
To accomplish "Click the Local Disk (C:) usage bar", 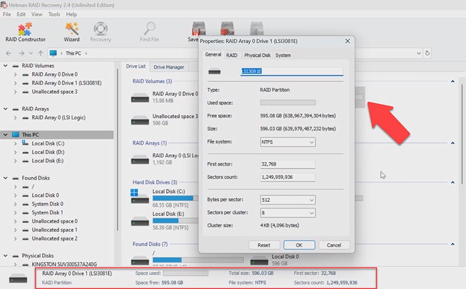I will tap(176, 198).
